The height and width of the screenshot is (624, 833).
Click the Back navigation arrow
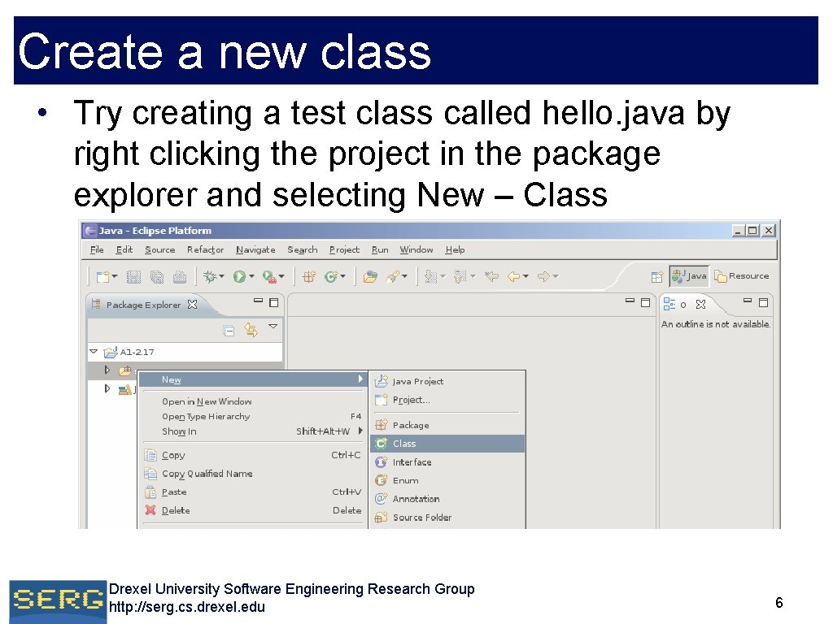514,276
